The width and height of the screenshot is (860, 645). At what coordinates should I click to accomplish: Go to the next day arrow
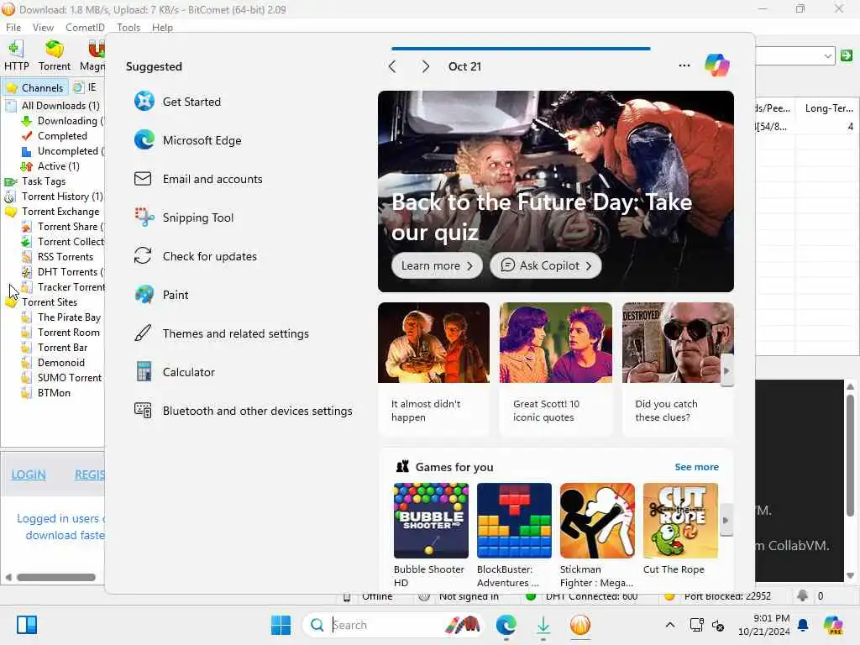click(425, 66)
